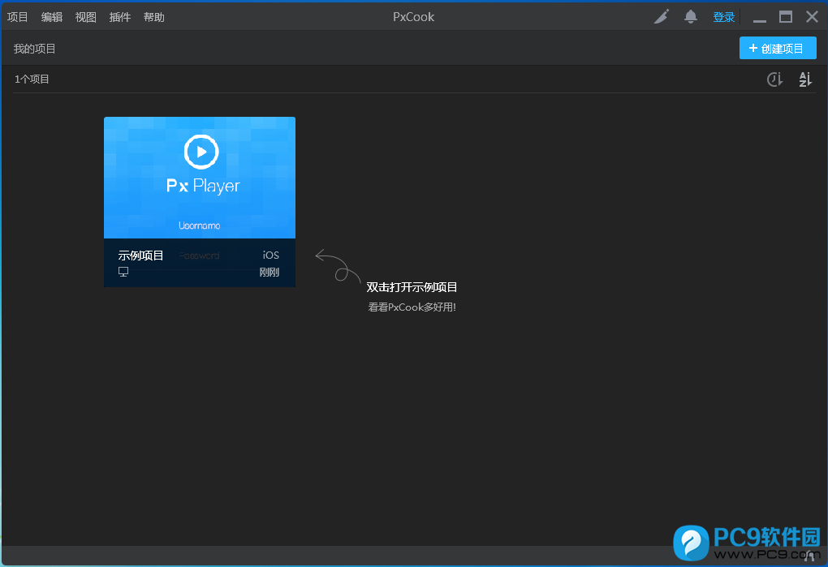Screen dimensions: 828x567
Task: Select the Px Player project thumbnail
Action: point(200,177)
